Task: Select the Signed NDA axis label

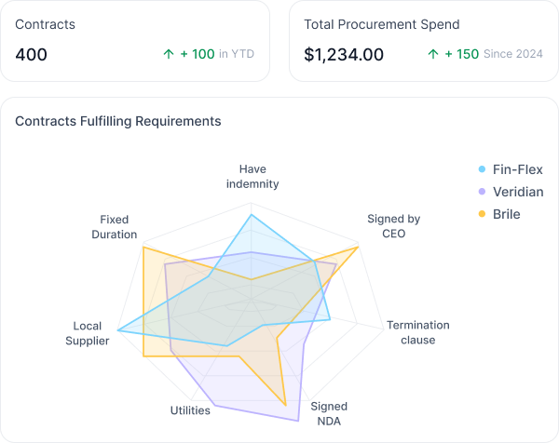Action: coord(329,413)
